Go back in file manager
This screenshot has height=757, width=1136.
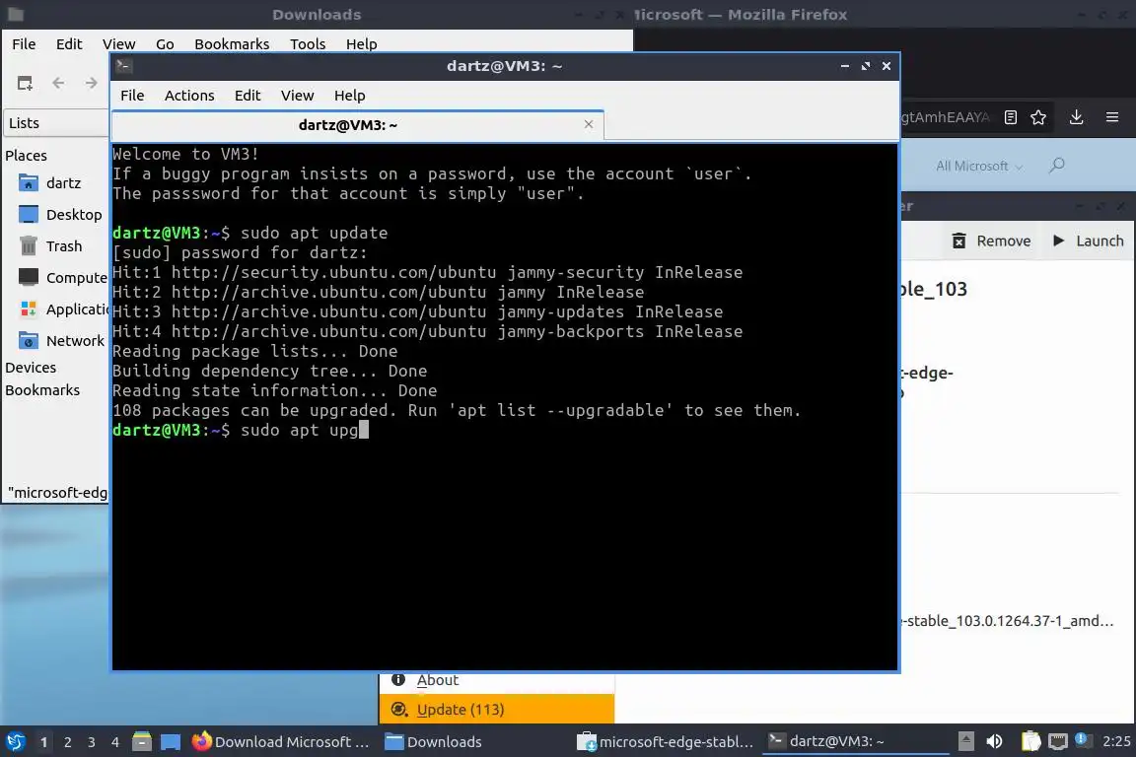coord(59,84)
